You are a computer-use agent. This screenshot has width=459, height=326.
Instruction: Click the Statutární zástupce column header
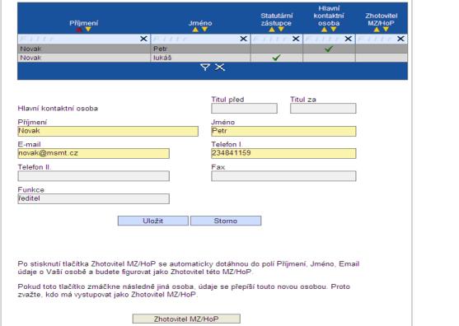tap(277, 19)
